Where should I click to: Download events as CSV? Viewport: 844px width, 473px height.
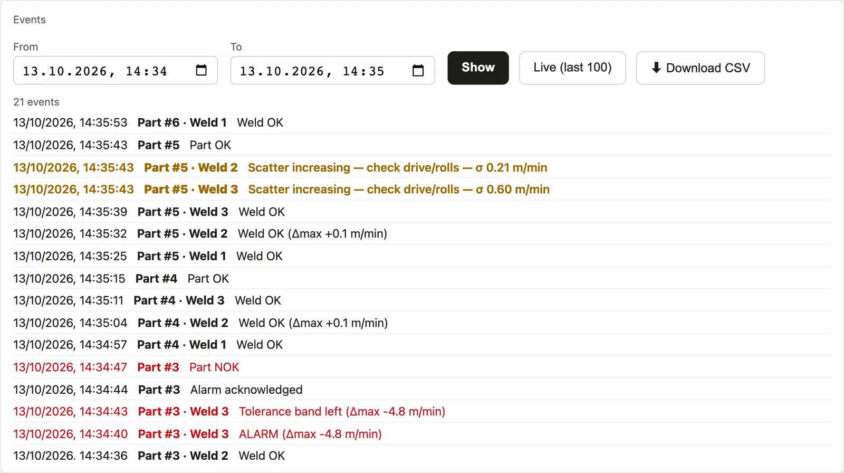[x=700, y=68]
